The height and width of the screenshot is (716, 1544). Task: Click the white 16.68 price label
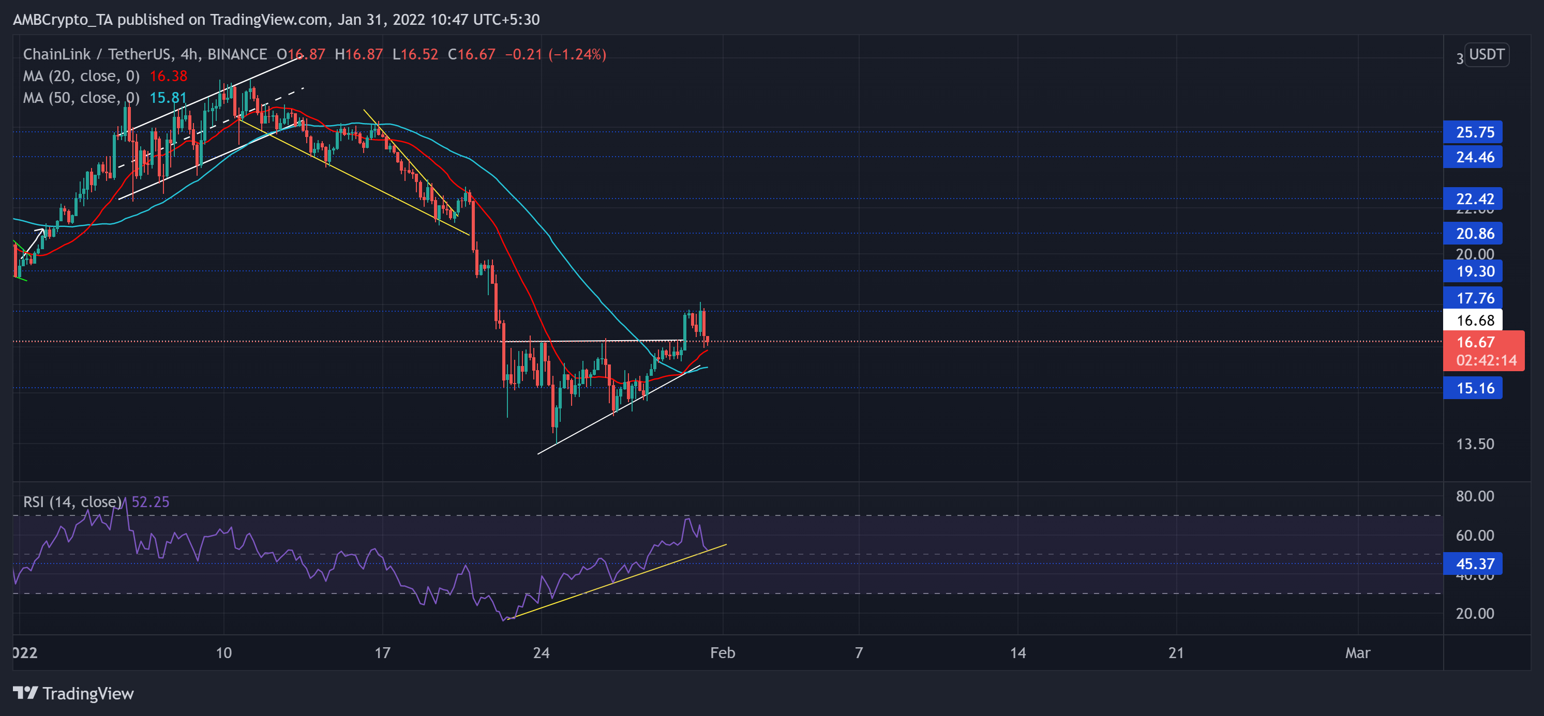point(1473,321)
